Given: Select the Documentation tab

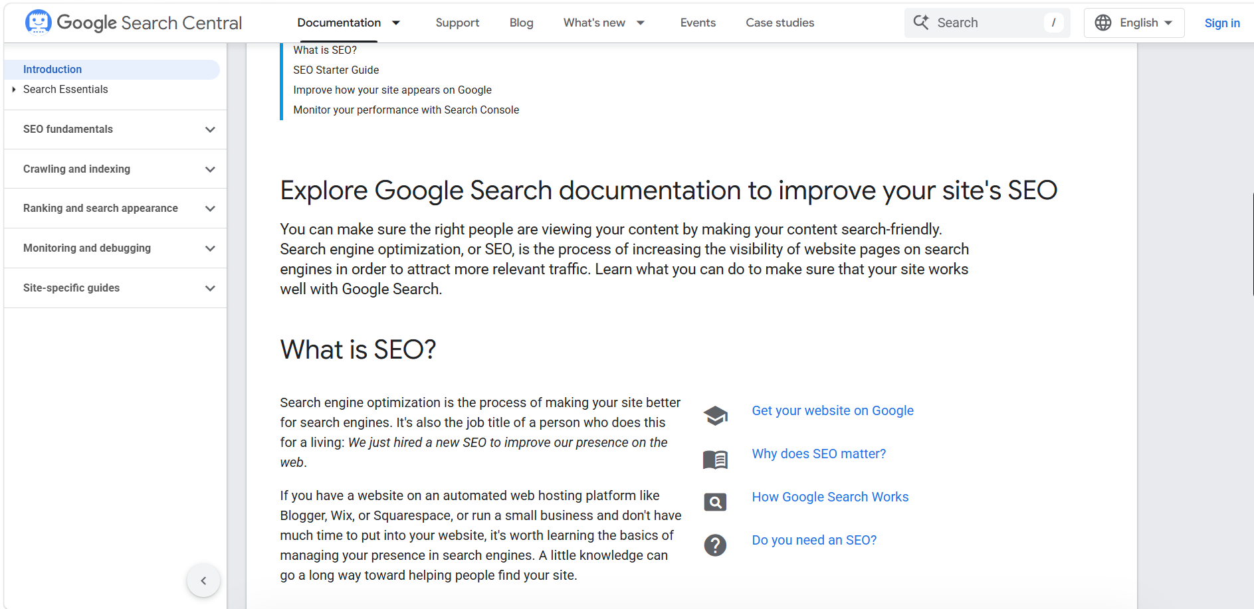Looking at the screenshot, I should [x=339, y=23].
